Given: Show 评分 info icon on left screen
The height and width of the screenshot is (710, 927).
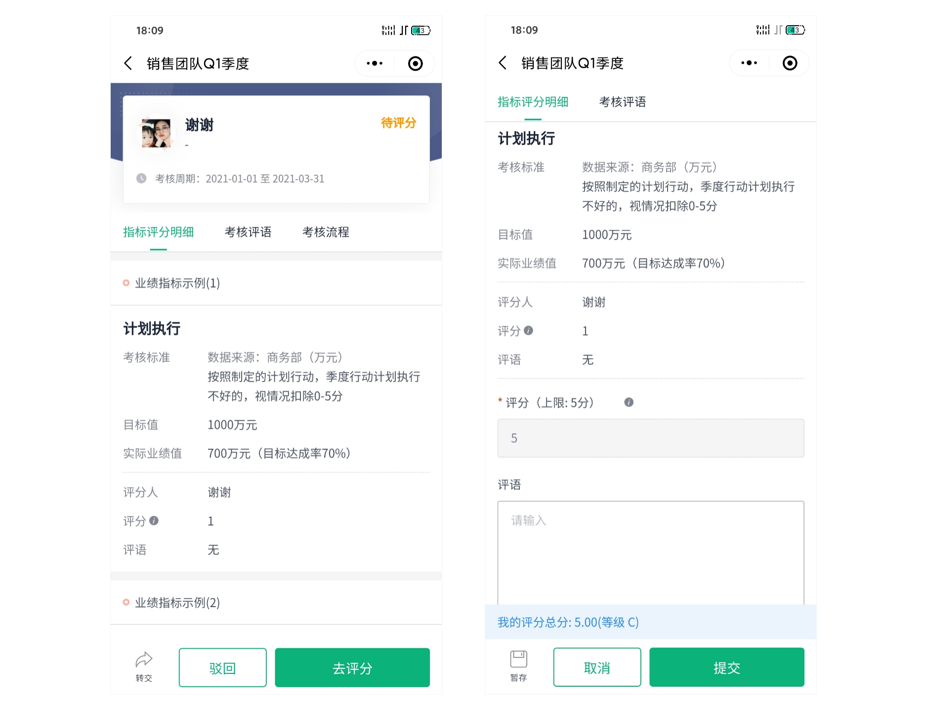Looking at the screenshot, I should tap(154, 520).
